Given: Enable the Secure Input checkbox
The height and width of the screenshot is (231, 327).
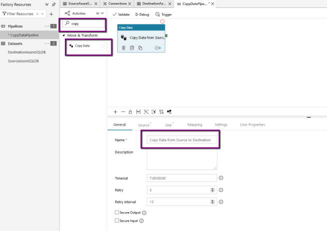Looking at the screenshot, I should pyautogui.click(x=117, y=220).
